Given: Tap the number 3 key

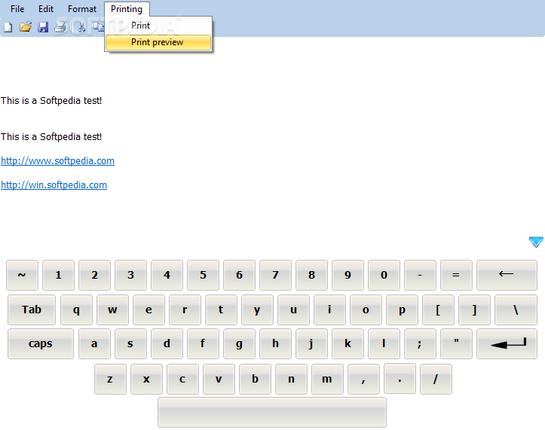Looking at the screenshot, I should 130,275.
